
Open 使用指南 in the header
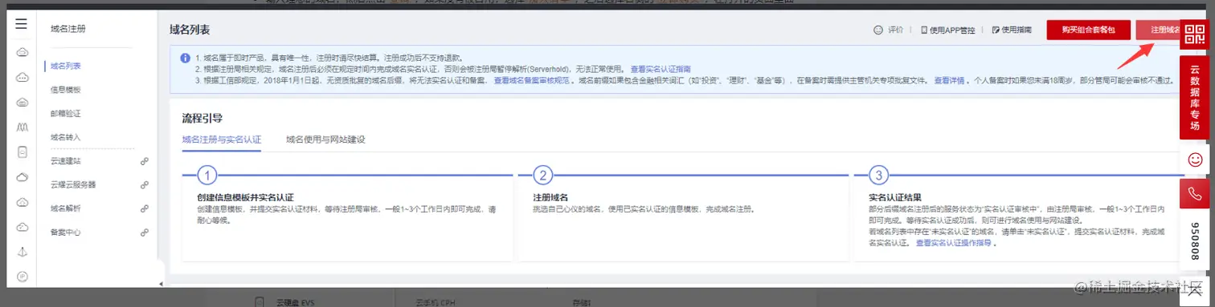pos(1012,30)
